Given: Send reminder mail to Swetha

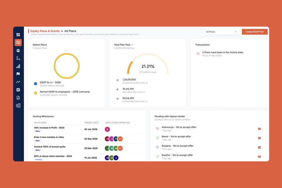Looking at the screenshot, I should 259,157.
